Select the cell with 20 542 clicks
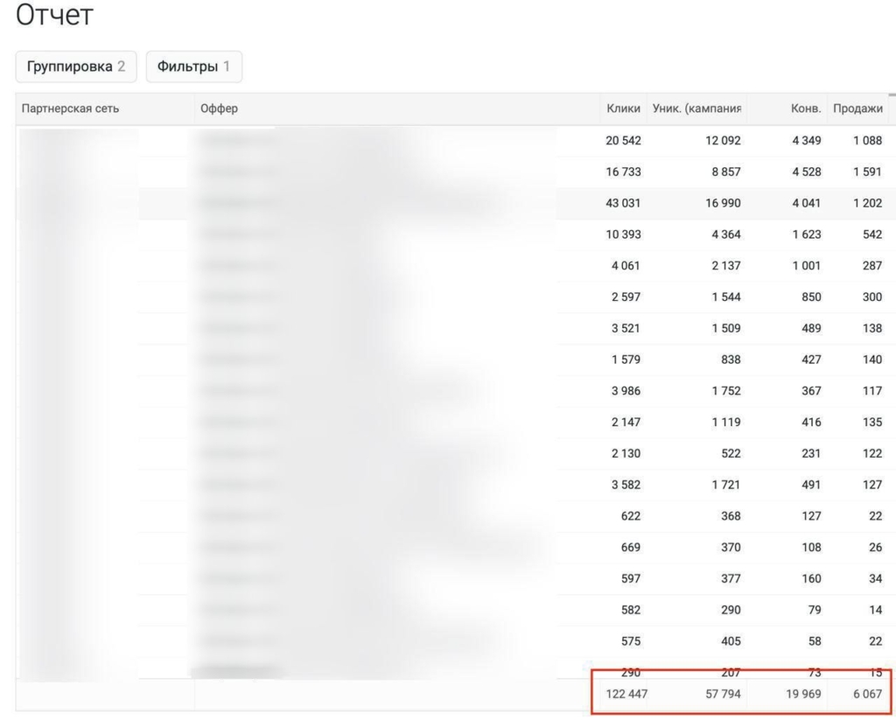 pyautogui.click(x=623, y=140)
